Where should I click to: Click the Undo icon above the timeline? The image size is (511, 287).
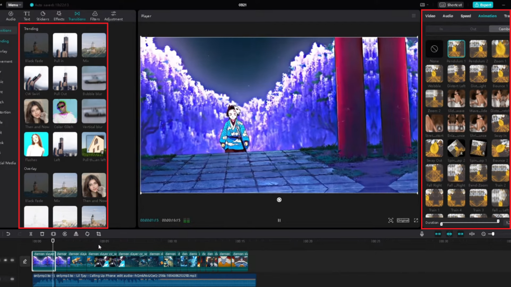pyautogui.click(x=8, y=234)
